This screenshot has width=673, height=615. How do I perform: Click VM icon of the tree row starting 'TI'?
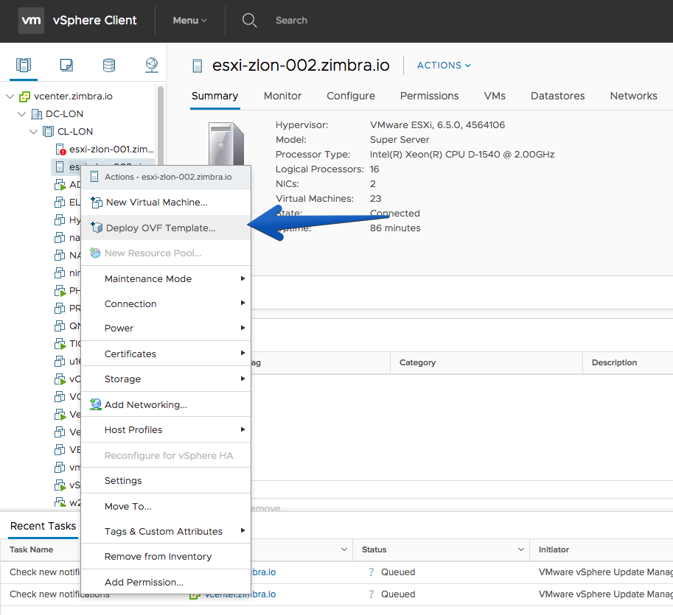pyautogui.click(x=60, y=343)
